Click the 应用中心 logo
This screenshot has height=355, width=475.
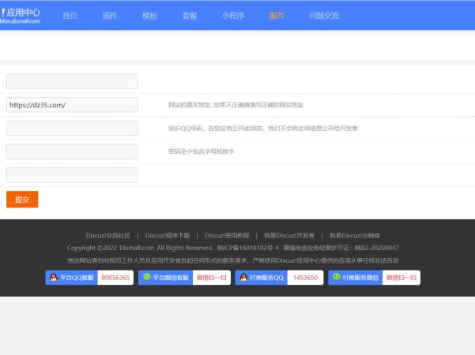[20, 16]
